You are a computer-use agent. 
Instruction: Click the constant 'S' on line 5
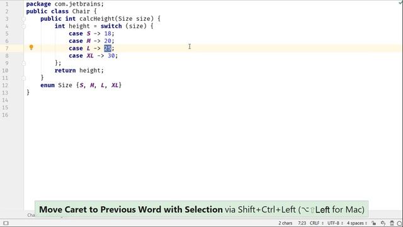(88, 33)
